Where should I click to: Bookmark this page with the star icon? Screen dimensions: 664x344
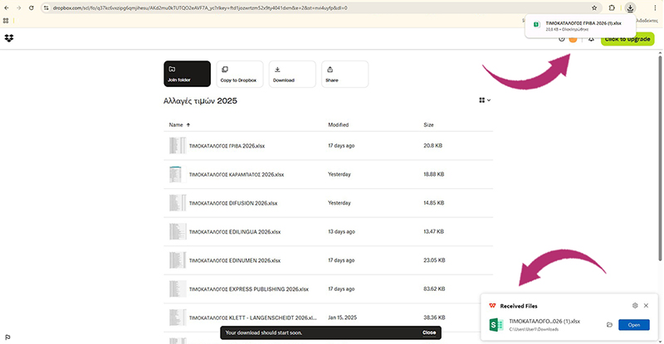593,7
